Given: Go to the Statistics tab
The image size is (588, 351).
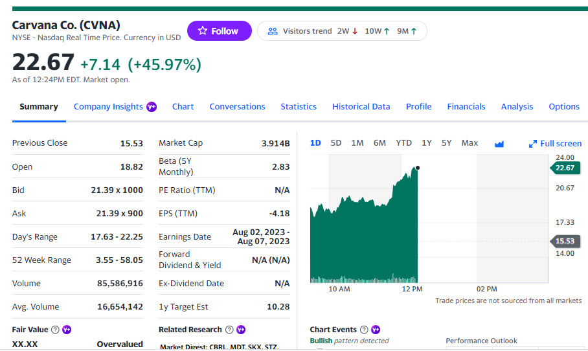Looking at the screenshot, I should click(299, 107).
